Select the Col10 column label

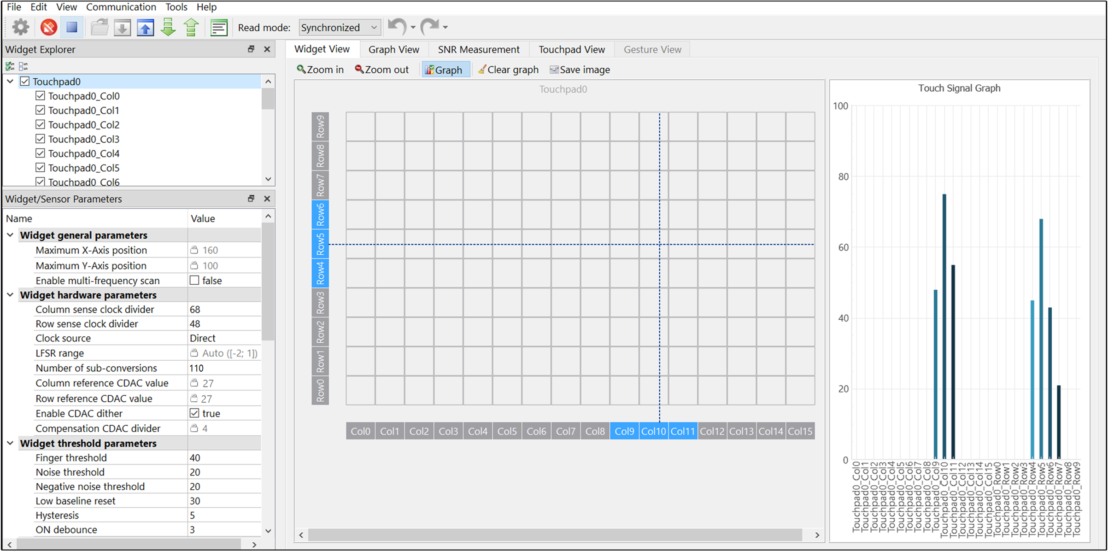[654, 431]
